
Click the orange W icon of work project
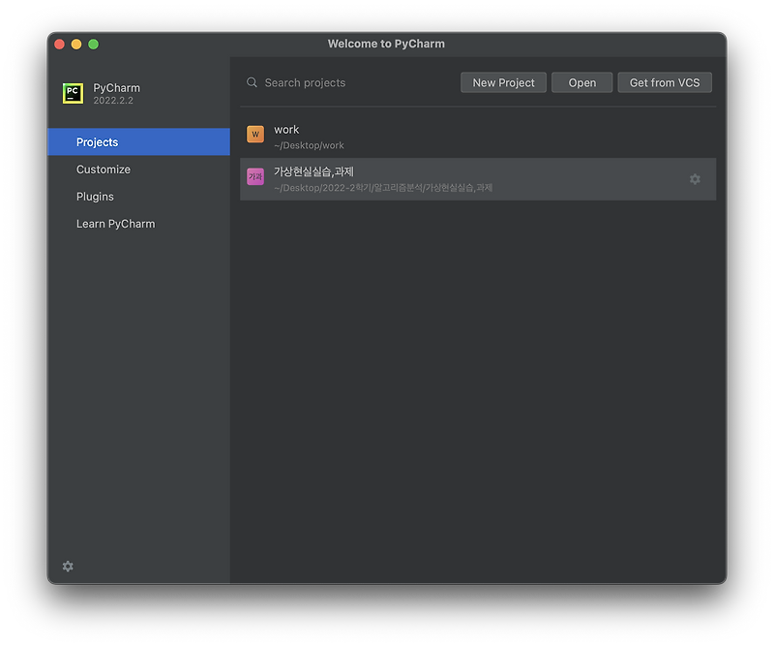click(255, 134)
